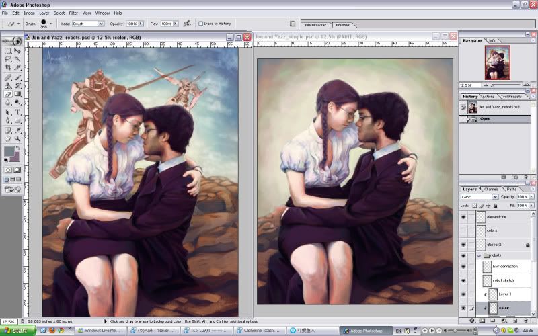Viewport: 538px width, 336px height.
Task: Select the Zoom tool
Action: point(17,138)
